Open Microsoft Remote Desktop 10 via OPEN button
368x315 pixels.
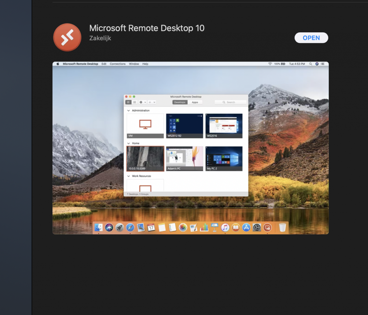311,38
